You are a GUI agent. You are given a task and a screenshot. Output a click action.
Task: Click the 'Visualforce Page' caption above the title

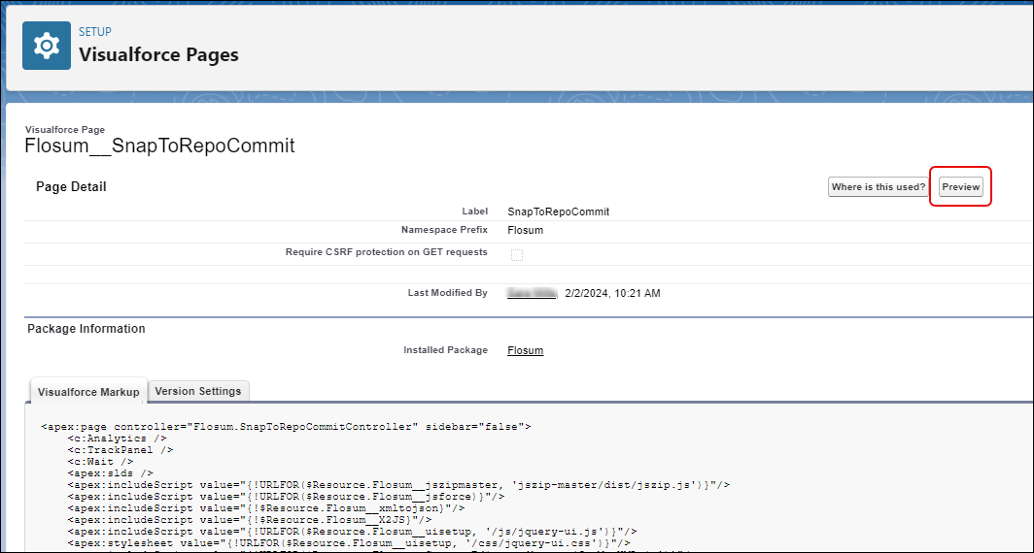pos(64,130)
